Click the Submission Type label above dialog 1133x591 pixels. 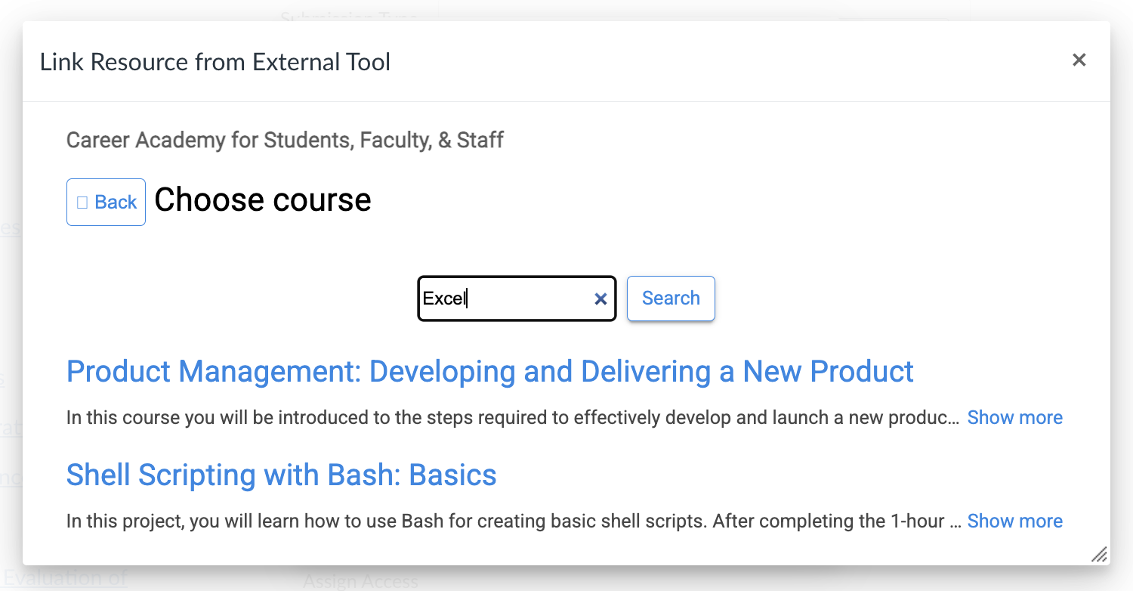point(348,16)
